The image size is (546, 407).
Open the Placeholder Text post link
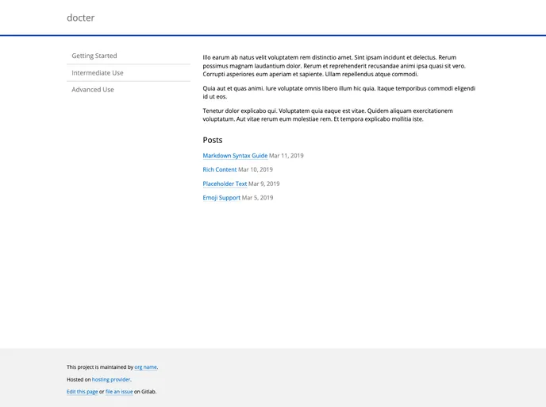pos(225,184)
